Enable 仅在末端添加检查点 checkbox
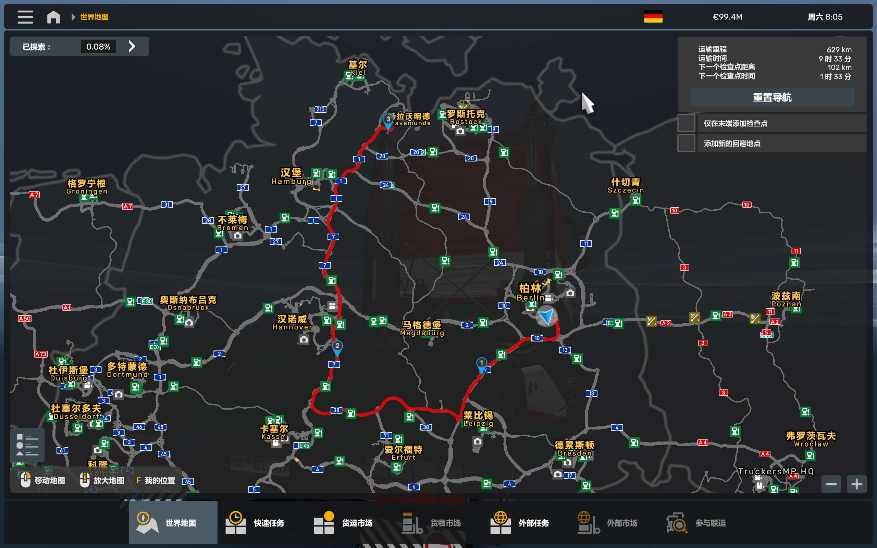The image size is (877, 548). pyautogui.click(x=686, y=123)
